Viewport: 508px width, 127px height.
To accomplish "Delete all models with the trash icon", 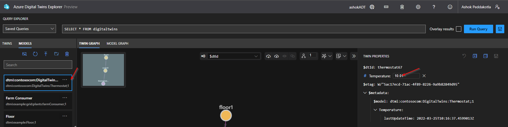I will click(x=67, y=54).
